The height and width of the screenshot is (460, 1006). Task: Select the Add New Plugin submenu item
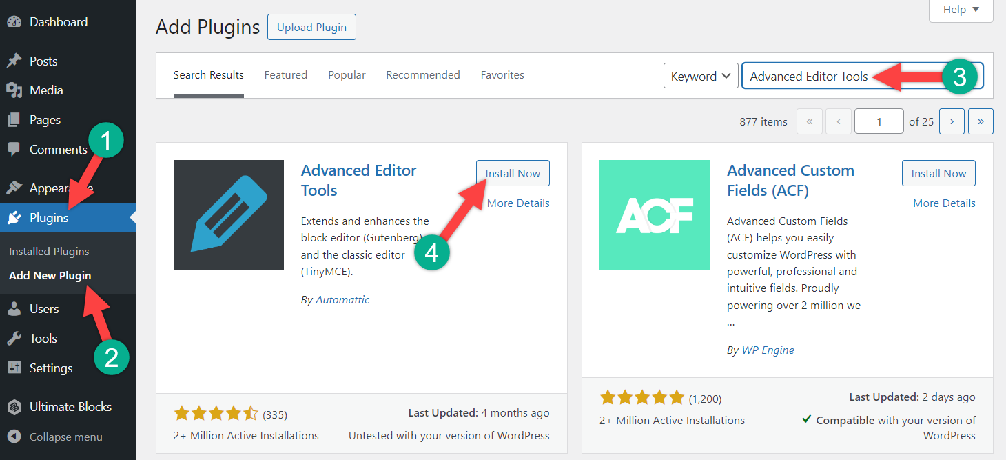pos(50,276)
